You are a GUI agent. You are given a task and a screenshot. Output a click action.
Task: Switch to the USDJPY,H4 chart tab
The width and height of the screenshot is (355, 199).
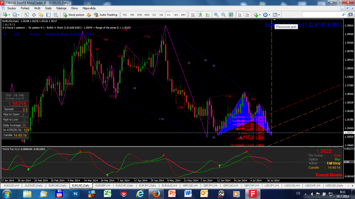pos(271,186)
